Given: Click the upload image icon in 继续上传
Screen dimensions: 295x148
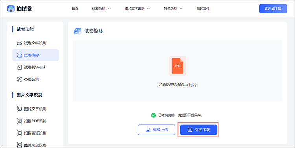Looking at the screenshot, I should [x=148, y=130].
